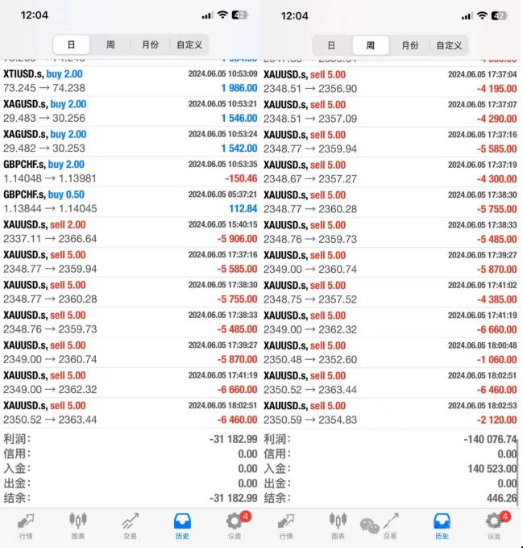The image size is (523, 548).
Task: Select 月份 segment in left screenshot
Action: tap(150, 45)
